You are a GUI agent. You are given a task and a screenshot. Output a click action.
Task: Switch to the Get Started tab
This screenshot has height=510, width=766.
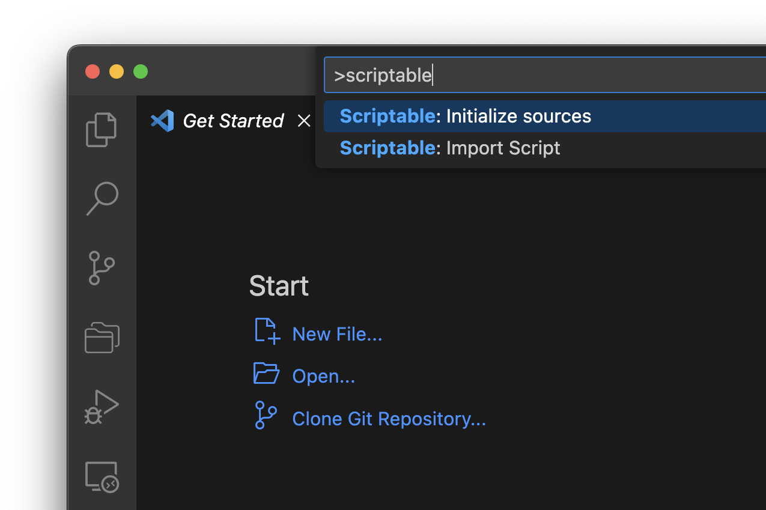pos(233,121)
